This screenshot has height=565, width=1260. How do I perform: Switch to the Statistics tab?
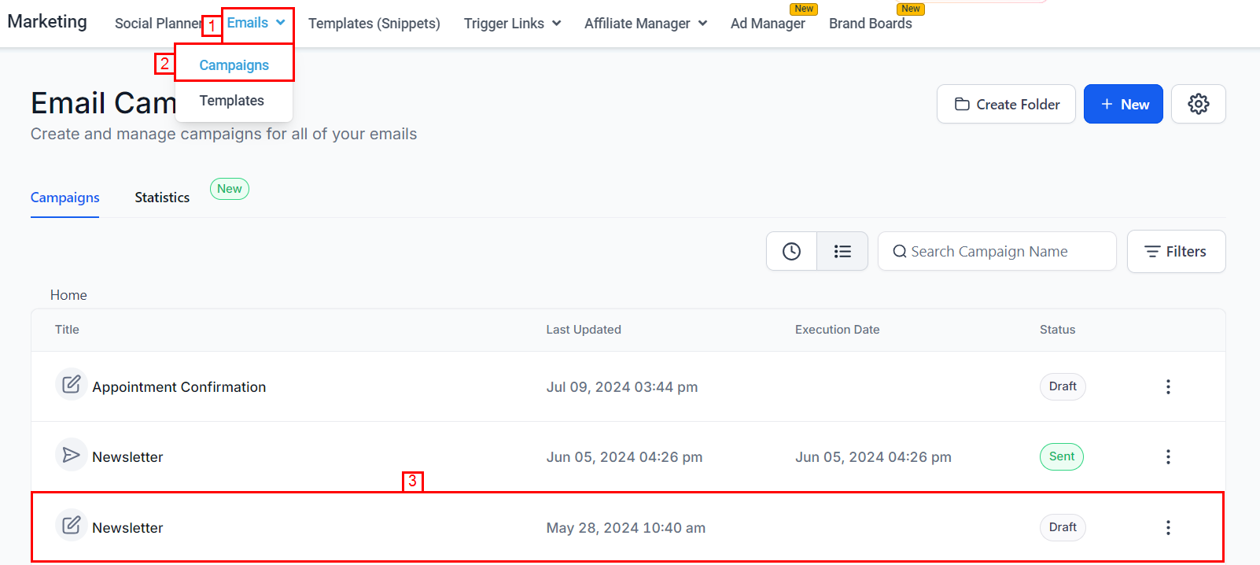[x=162, y=198]
